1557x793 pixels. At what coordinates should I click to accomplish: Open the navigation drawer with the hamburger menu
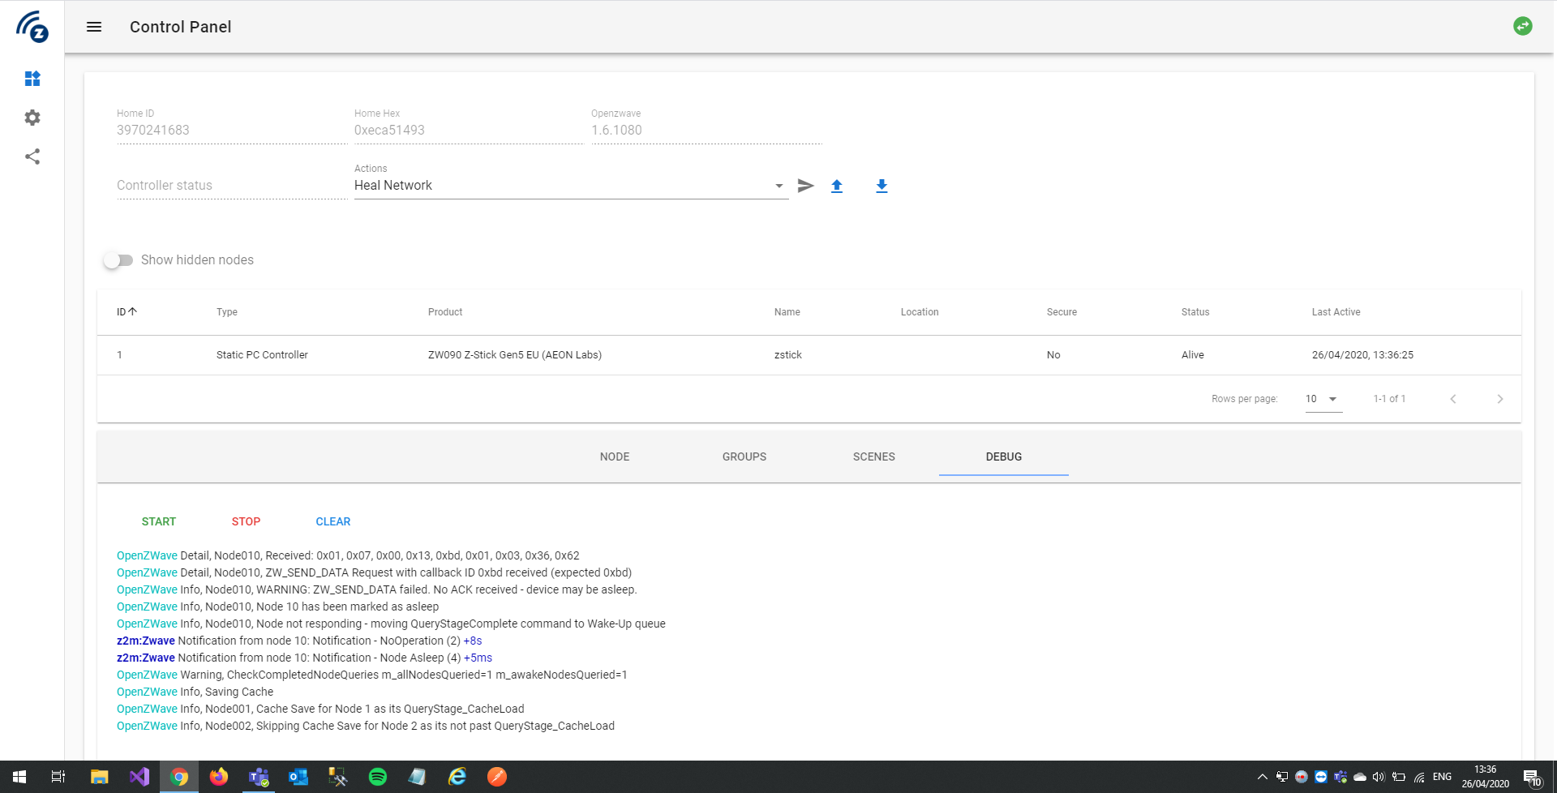(x=94, y=27)
